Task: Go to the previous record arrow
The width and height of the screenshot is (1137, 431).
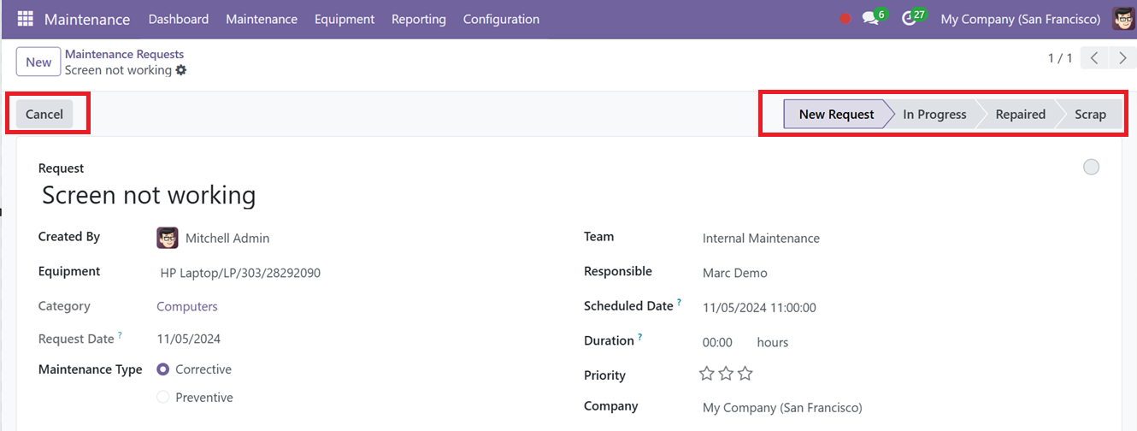Action: pyautogui.click(x=1094, y=58)
